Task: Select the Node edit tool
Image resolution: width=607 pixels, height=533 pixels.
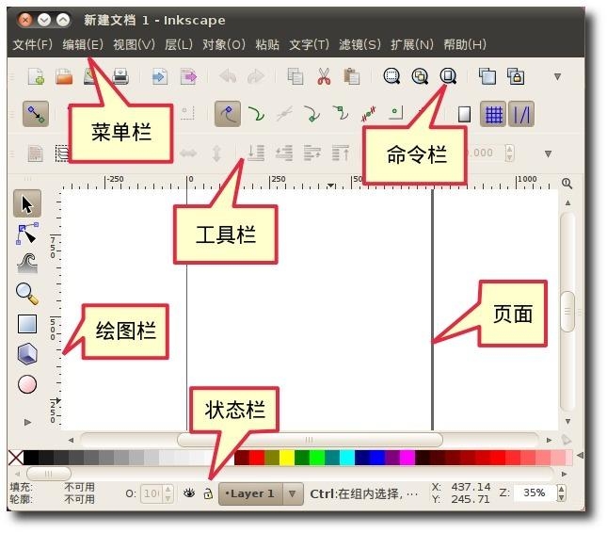Action: 27,234
